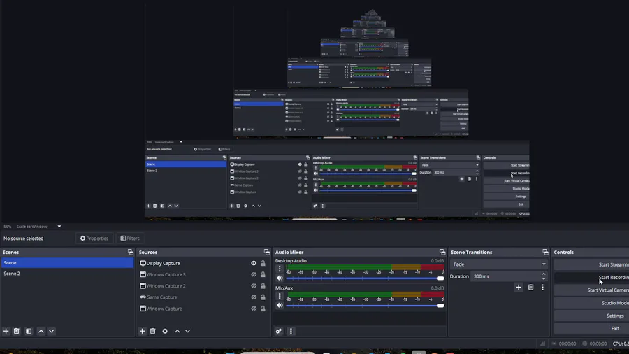Open source properties gear icon
Image resolution: width=629 pixels, height=354 pixels.
(165, 331)
